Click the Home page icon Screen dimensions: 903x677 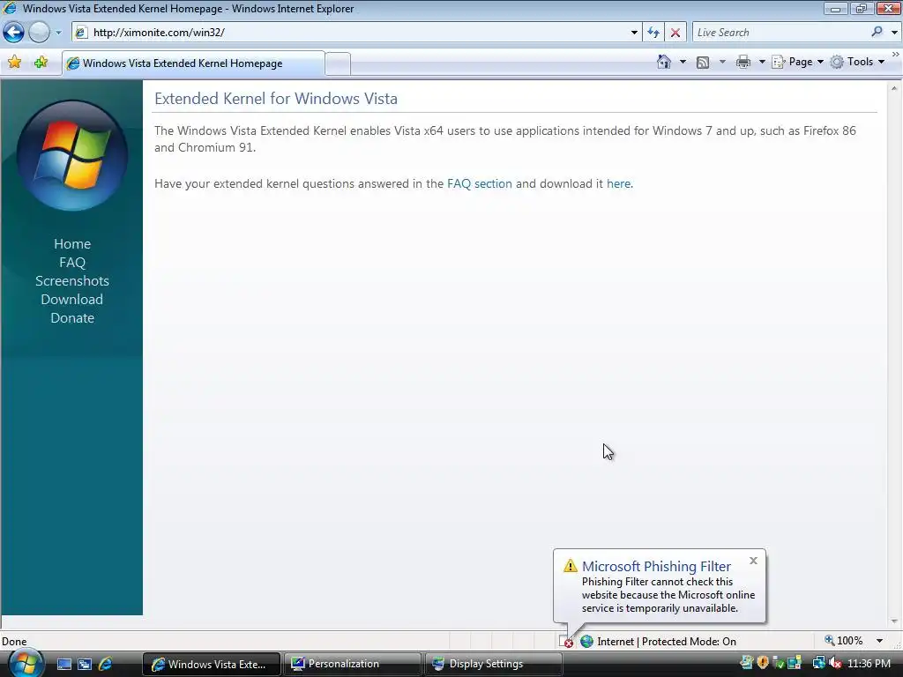[664, 62]
